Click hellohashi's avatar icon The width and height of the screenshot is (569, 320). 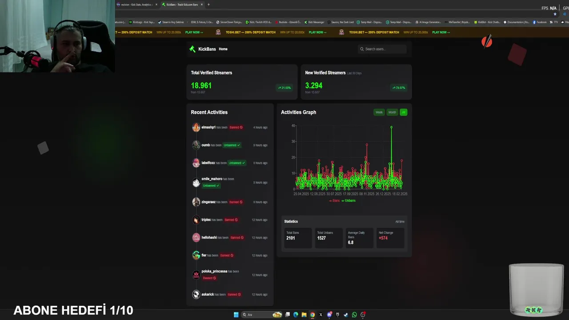pos(196,237)
